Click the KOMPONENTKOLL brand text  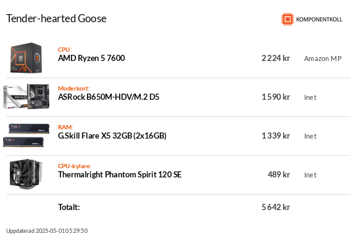[x=319, y=20]
